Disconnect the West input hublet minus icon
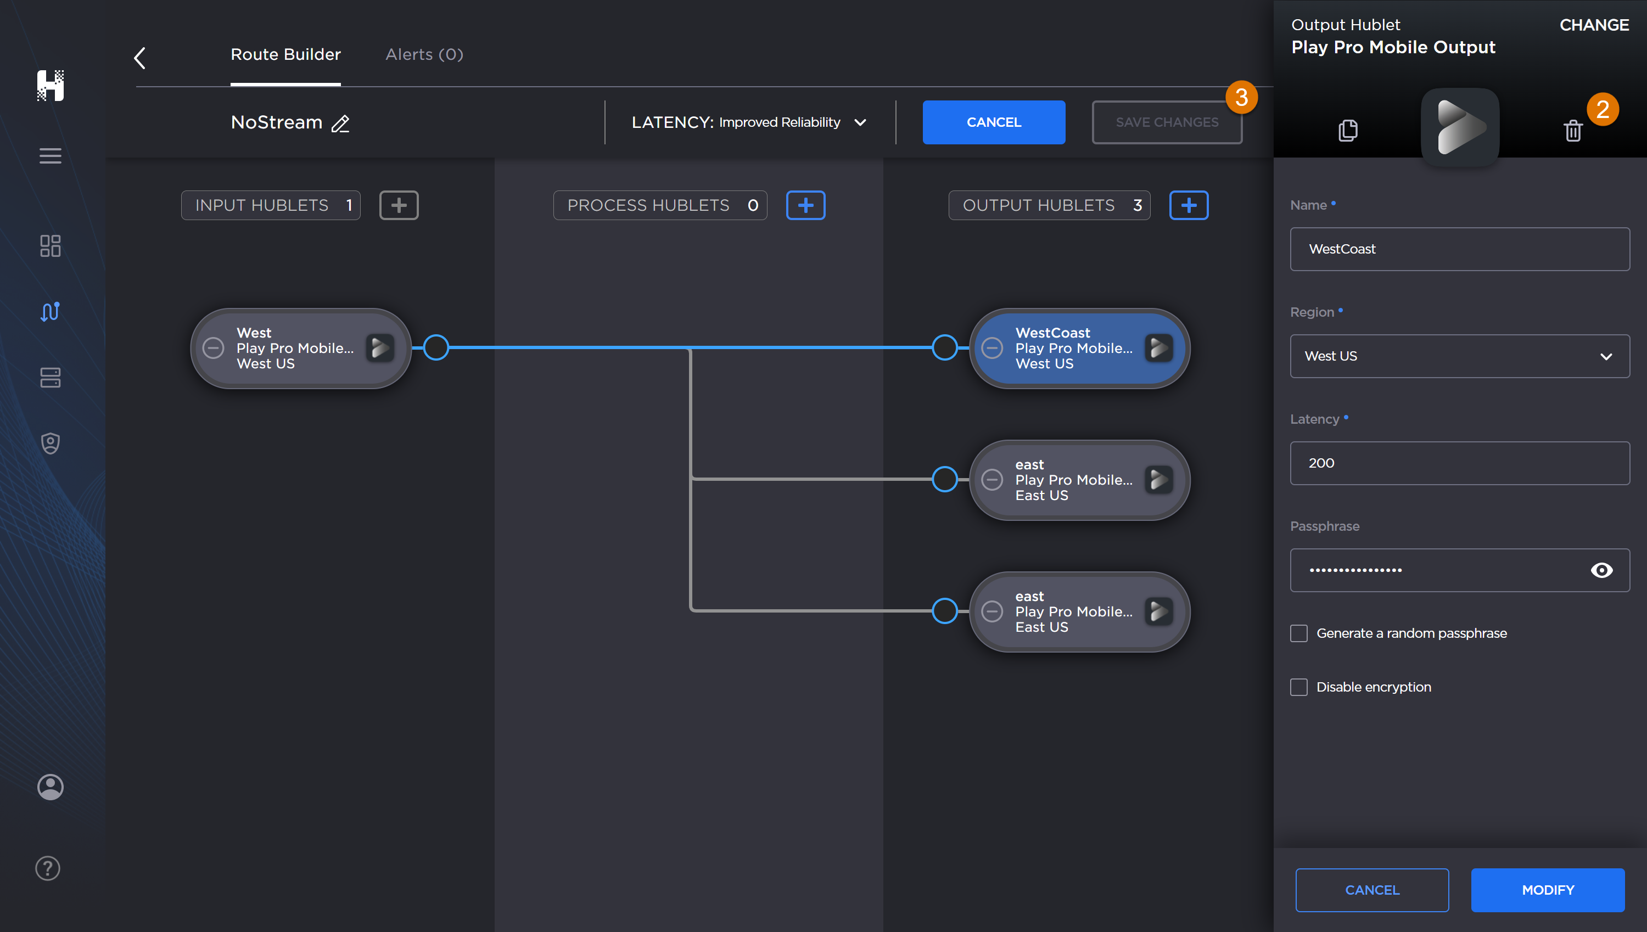This screenshot has width=1647, height=932. click(214, 348)
